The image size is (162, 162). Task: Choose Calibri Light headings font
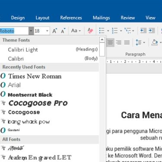[x=49, y=50]
